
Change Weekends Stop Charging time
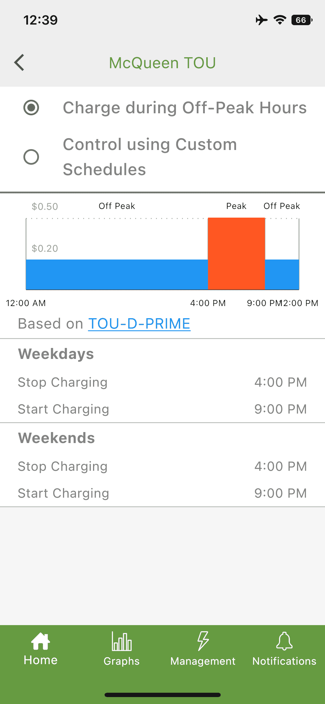(280, 466)
